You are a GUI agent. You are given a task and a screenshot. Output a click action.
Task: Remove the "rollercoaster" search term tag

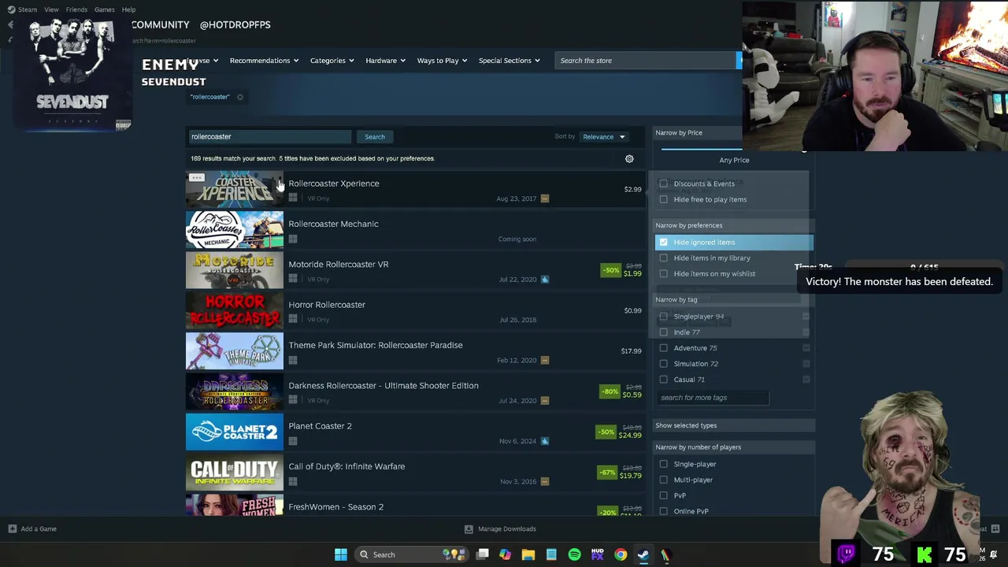click(240, 97)
